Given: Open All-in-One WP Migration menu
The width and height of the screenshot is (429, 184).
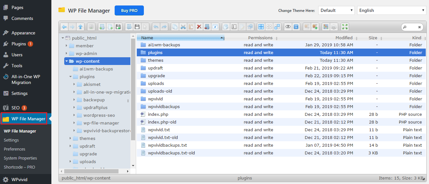Looking at the screenshot, I should pyautogui.click(x=26, y=79).
